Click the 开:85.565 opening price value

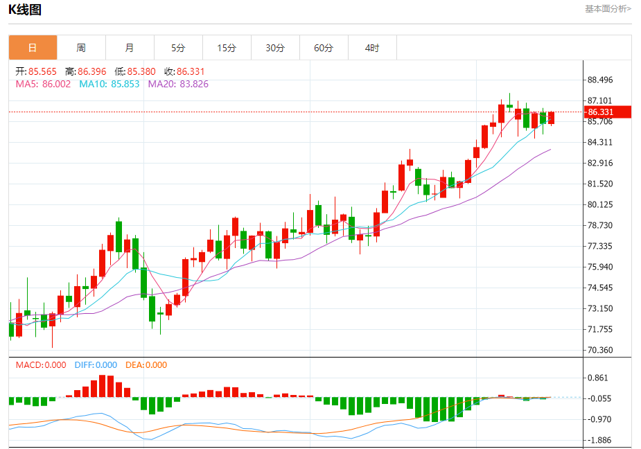pyautogui.click(x=36, y=71)
